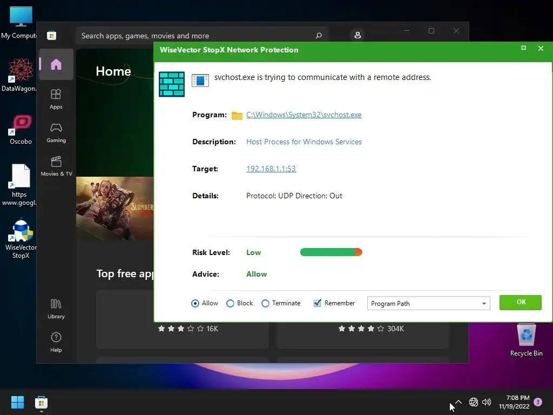
Task: Open the https www.google desktop shortcut
Action: coord(19,185)
